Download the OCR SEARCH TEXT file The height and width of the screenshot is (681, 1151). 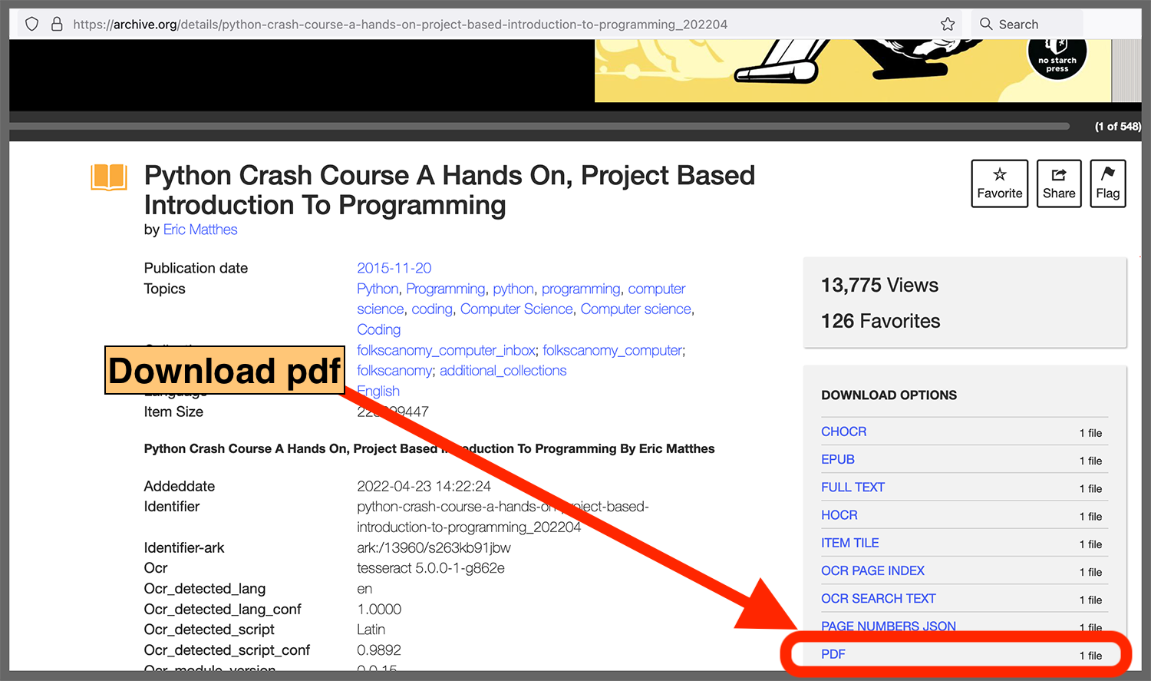pos(878,598)
